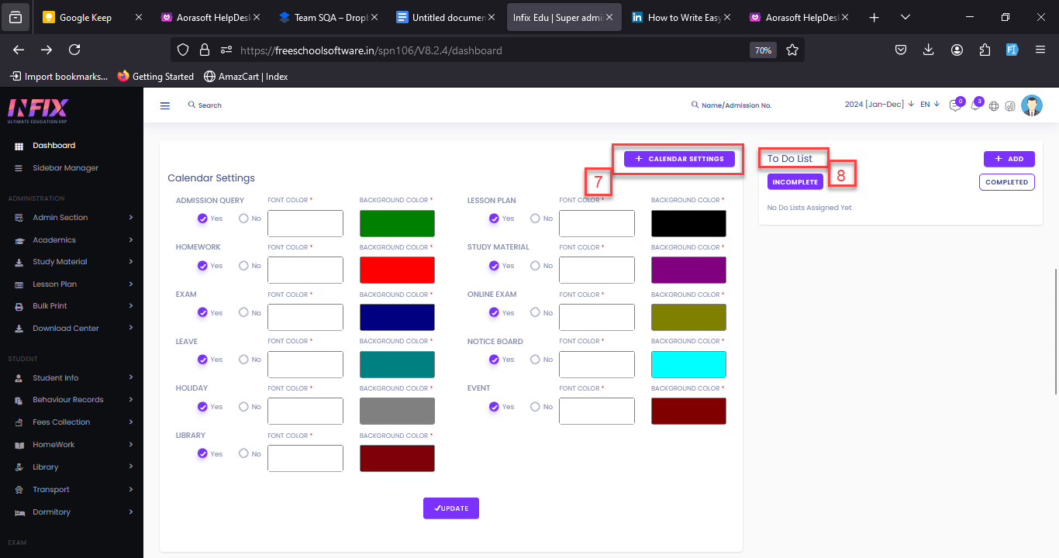Expand Lesson Plan submenu chevron
Screen dimensions: 1059x558
131,284
